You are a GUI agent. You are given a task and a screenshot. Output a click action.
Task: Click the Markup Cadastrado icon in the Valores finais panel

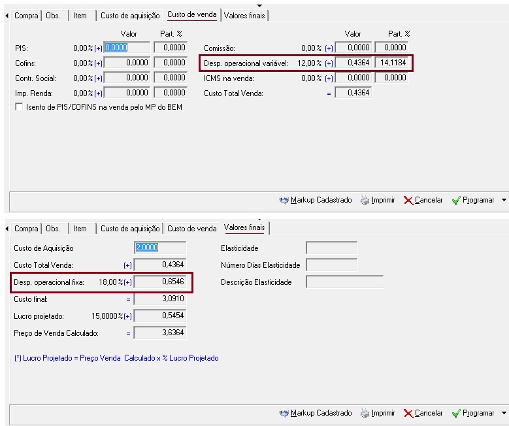point(284,413)
